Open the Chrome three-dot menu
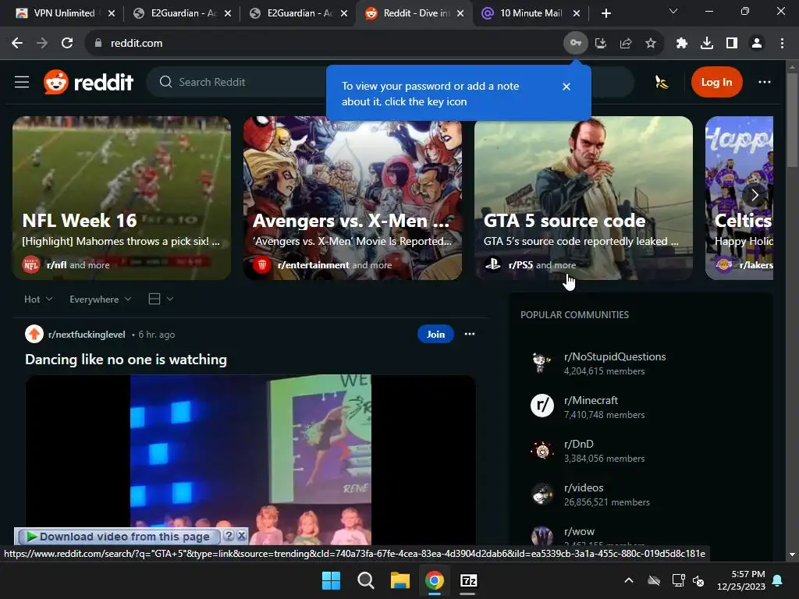The width and height of the screenshot is (799, 599). pyautogui.click(x=782, y=44)
